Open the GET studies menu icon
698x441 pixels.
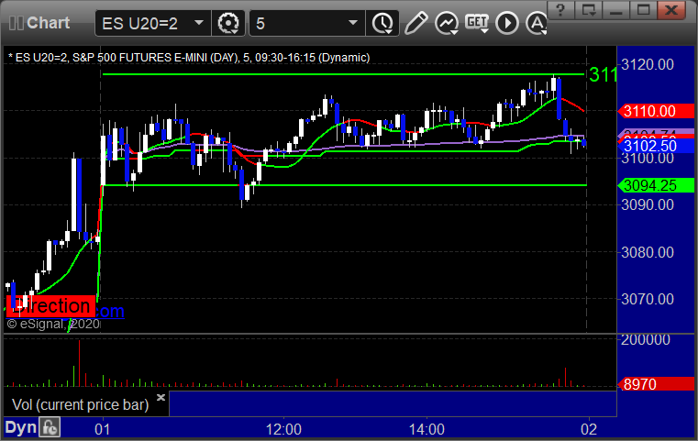click(x=477, y=23)
